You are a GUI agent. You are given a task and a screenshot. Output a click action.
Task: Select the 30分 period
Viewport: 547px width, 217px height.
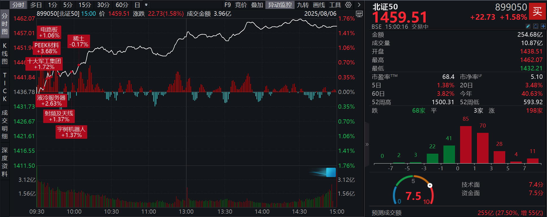pos(103,5)
